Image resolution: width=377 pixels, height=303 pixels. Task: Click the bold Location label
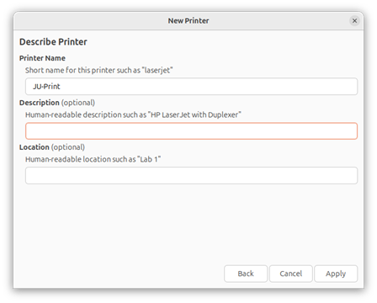click(35, 147)
